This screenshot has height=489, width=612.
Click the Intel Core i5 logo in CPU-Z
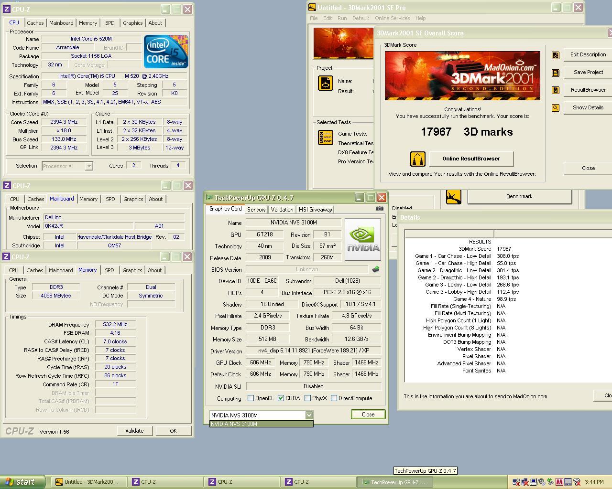point(166,52)
